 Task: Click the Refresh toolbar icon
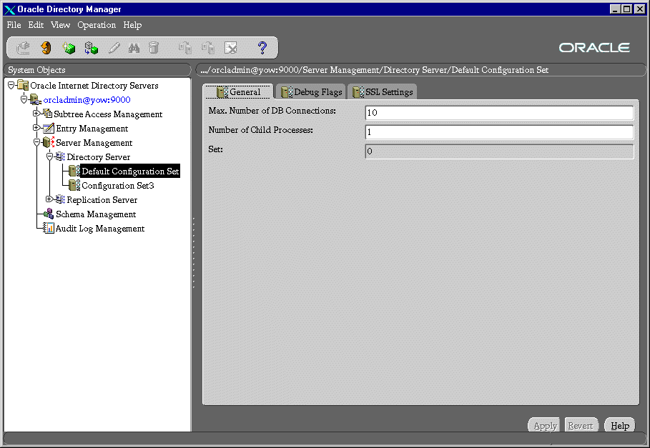pyautogui.click(x=46, y=49)
